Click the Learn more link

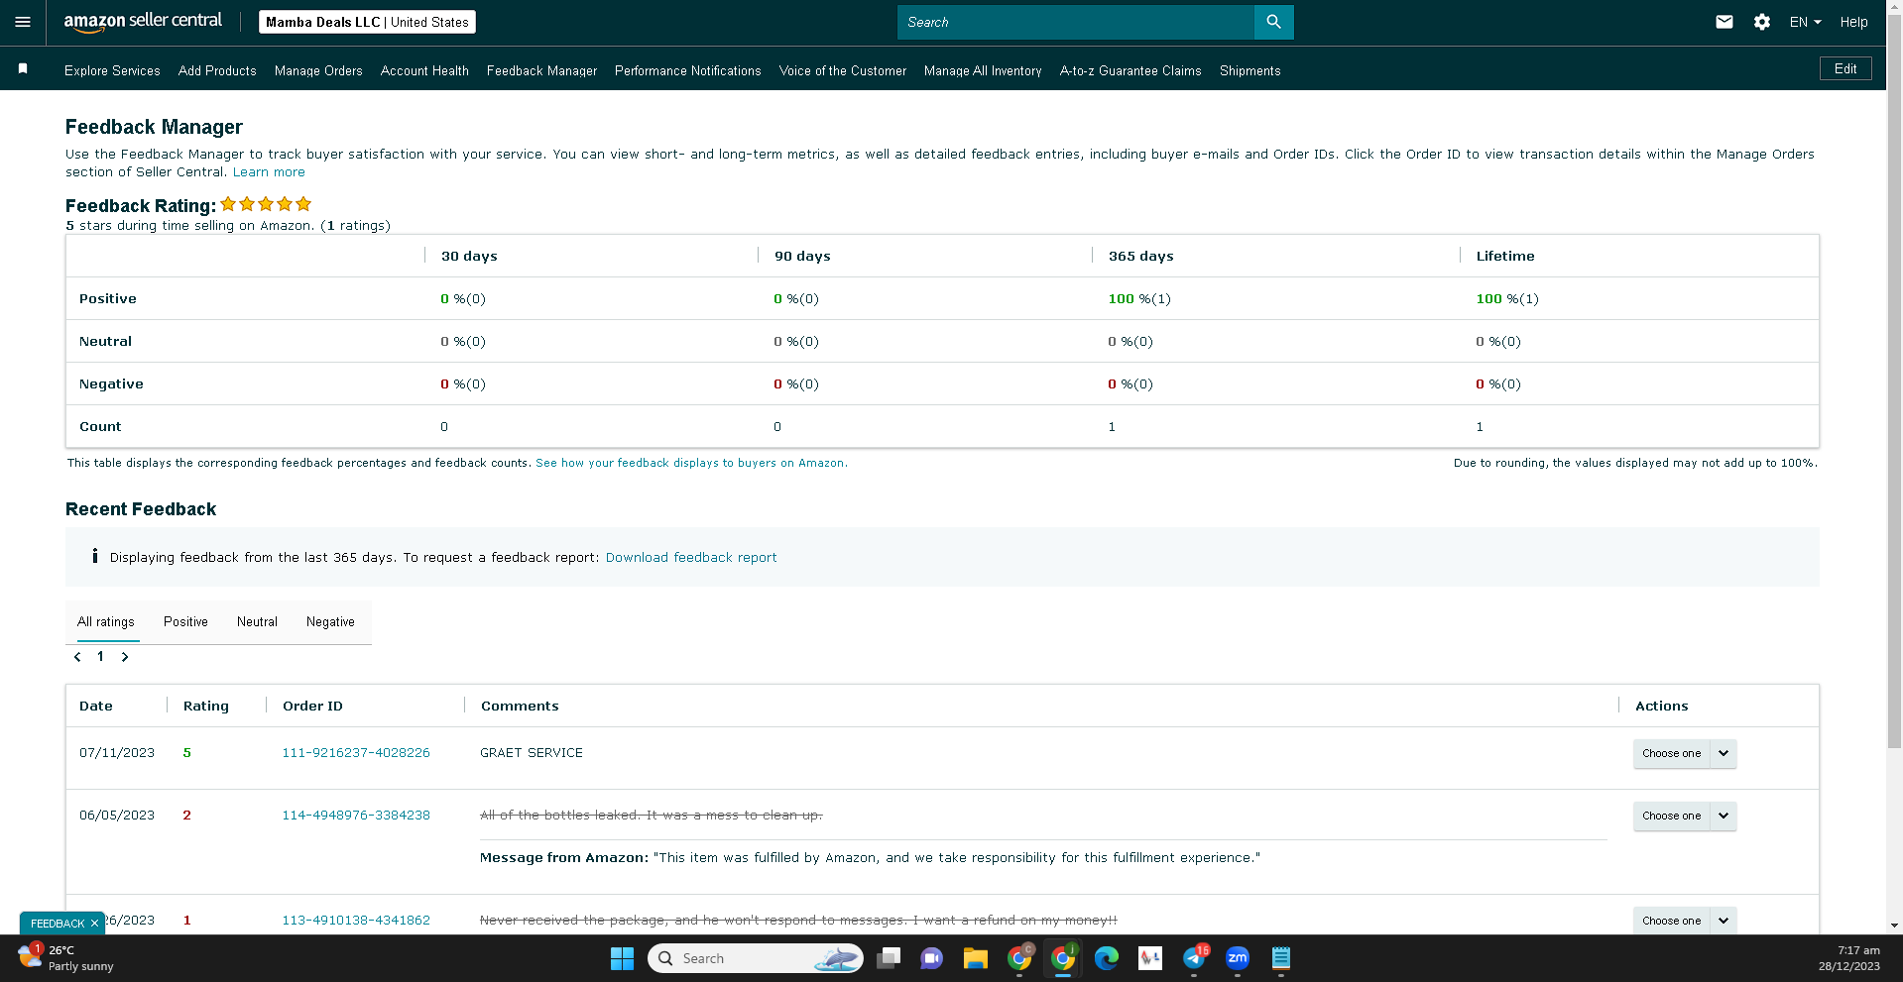[x=269, y=172]
